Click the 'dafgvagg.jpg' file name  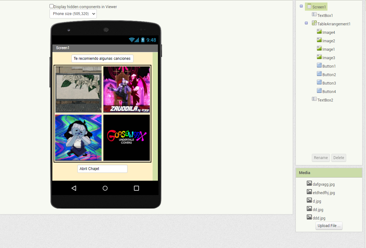(x=323, y=184)
